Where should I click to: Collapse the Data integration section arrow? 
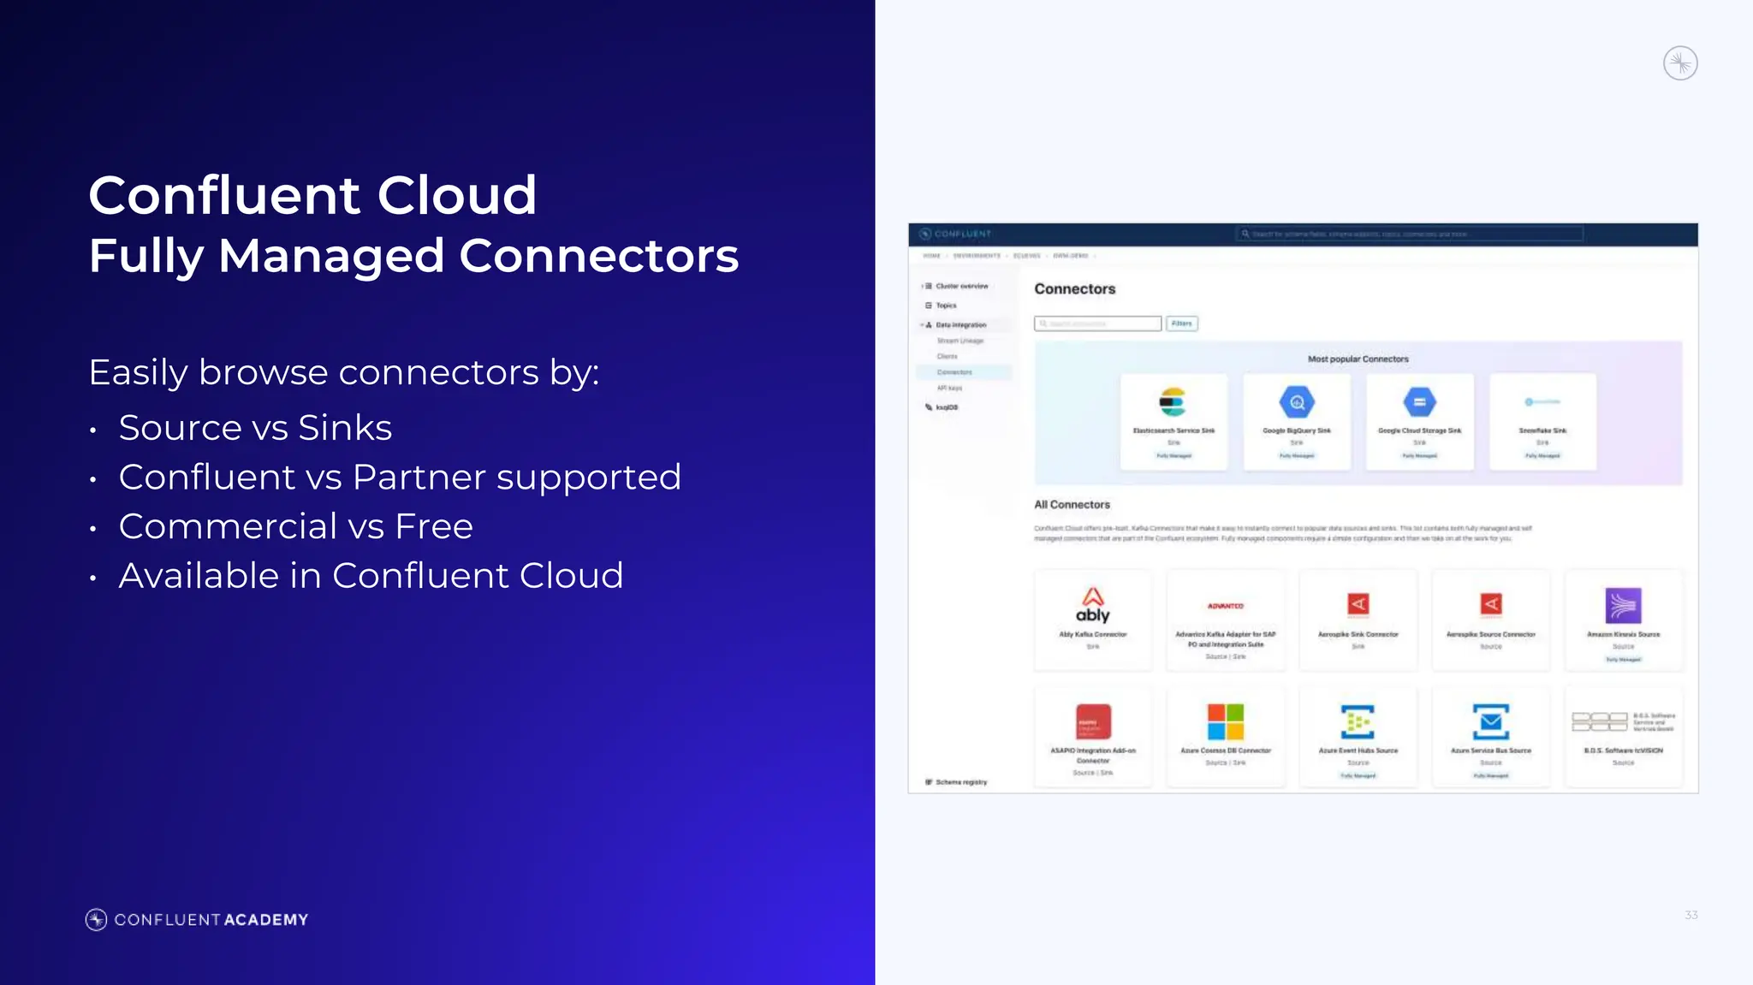coord(922,325)
